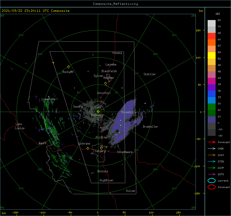Select the 42 dBZ magenta swatch
Image resolution: width=231 pixels, height=216 pixels.
click(x=211, y=81)
